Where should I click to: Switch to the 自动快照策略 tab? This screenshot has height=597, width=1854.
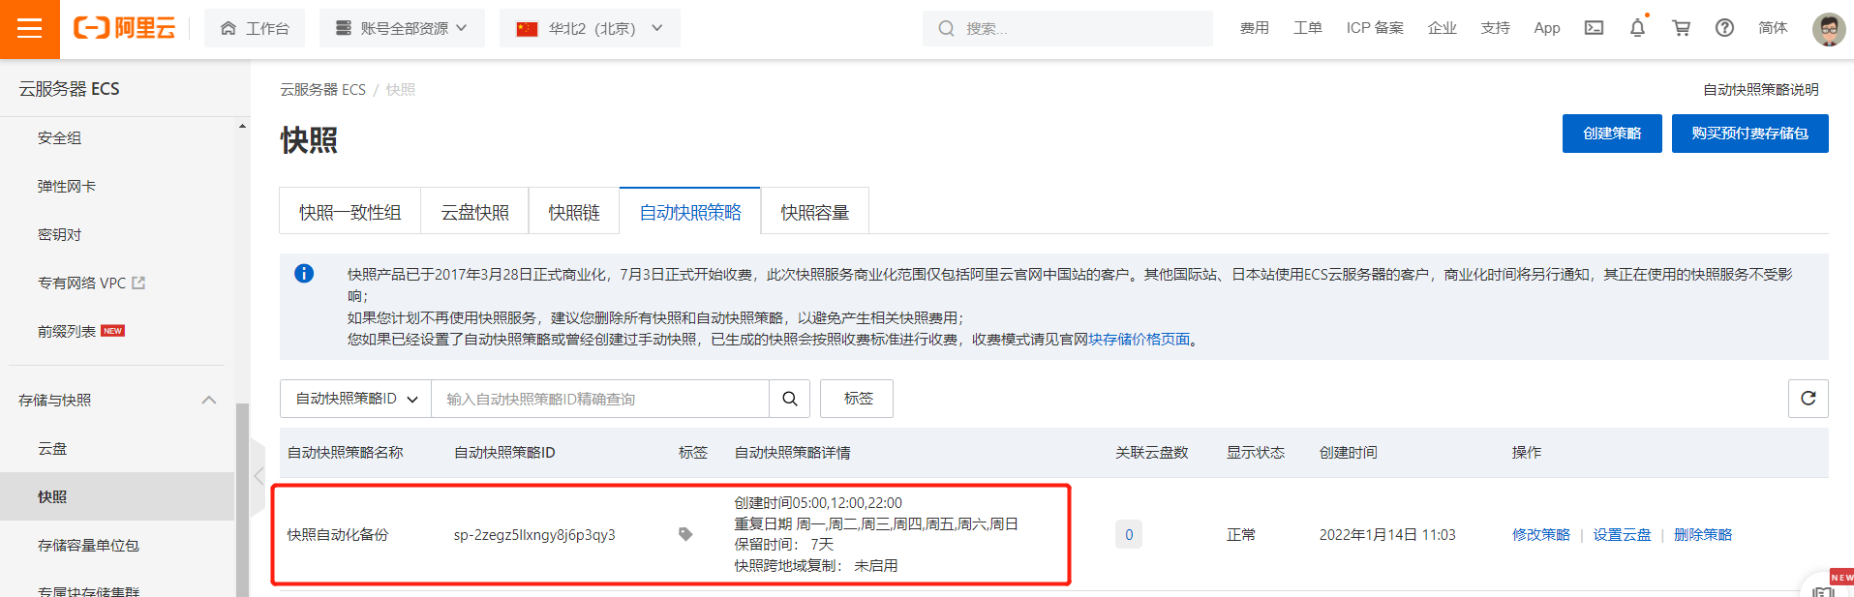click(690, 212)
